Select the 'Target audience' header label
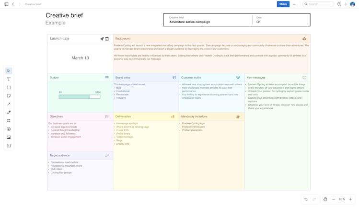This screenshot has width=359, height=208. pos(59,155)
